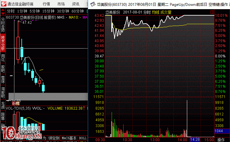Switch to the 60分钟 period tab

pyautogui.click(x=78, y=11)
